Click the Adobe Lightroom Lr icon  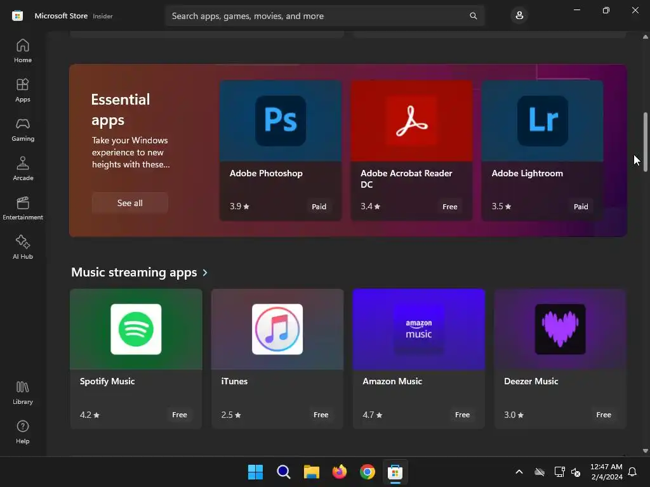click(543, 120)
